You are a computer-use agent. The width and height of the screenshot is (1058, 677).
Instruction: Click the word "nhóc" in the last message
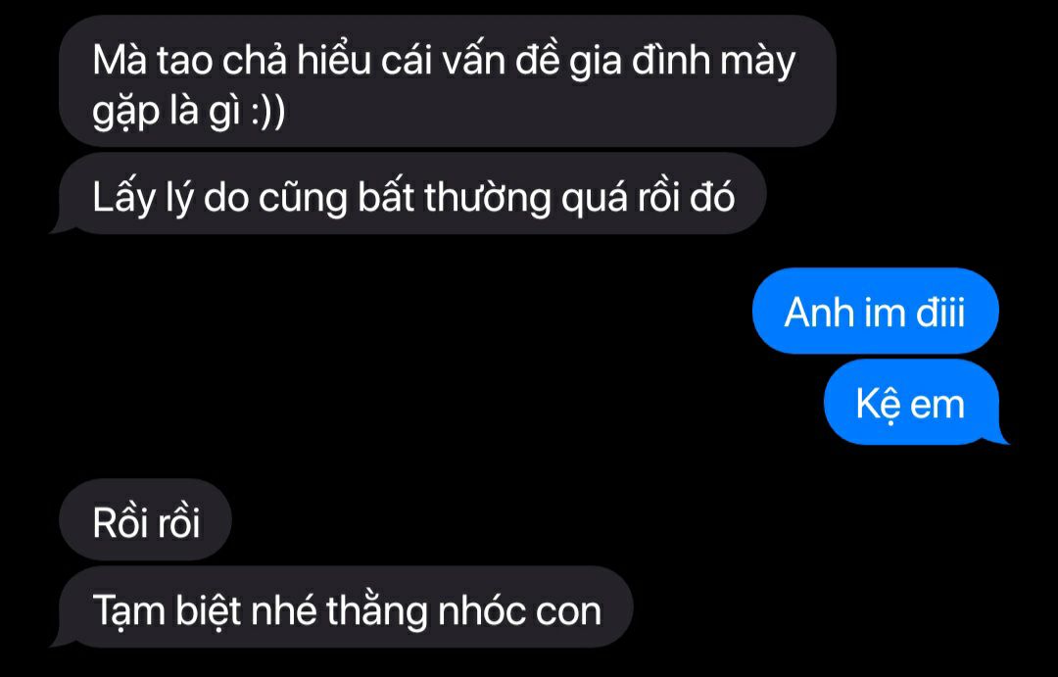482,610
